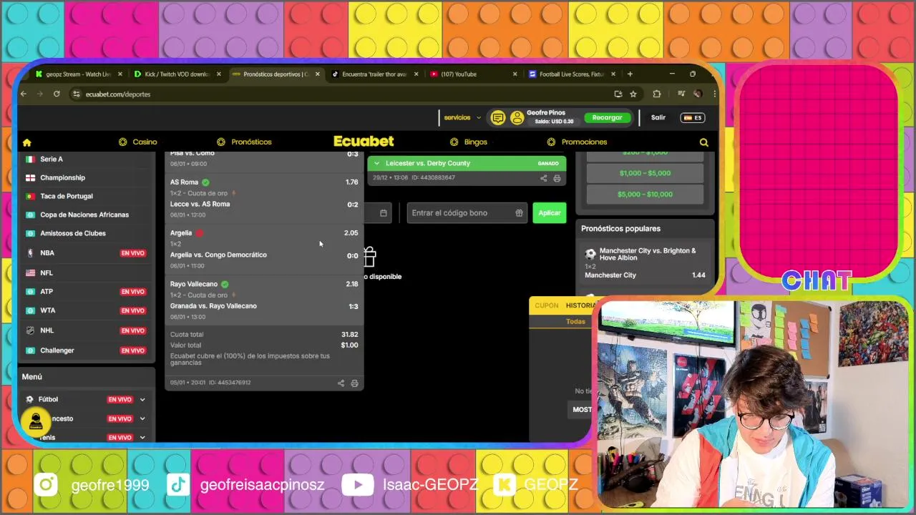Expand the Tenis menu chevron
Viewport: 916px width, 515px height.
click(142, 437)
